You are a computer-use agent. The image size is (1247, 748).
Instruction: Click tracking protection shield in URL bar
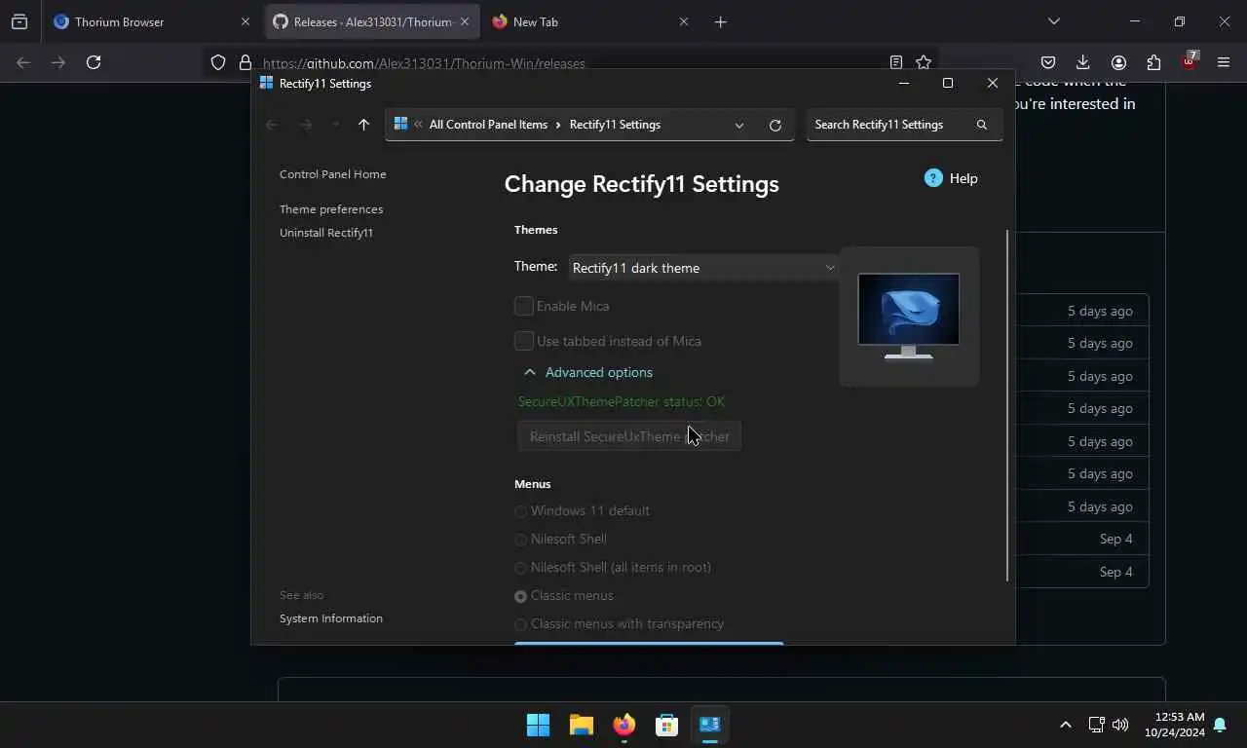(x=218, y=62)
